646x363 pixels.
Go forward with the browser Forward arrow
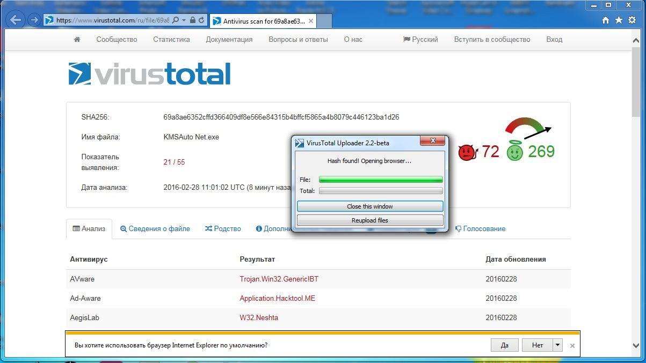[34, 20]
